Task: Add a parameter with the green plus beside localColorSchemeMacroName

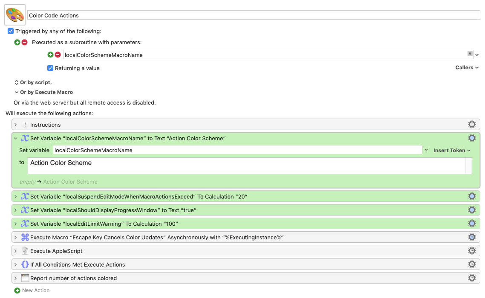Action: pyautogui.click(x=50, y=54)
